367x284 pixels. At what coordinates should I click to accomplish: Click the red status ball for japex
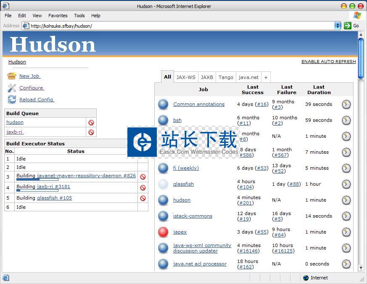click(163, 232)
